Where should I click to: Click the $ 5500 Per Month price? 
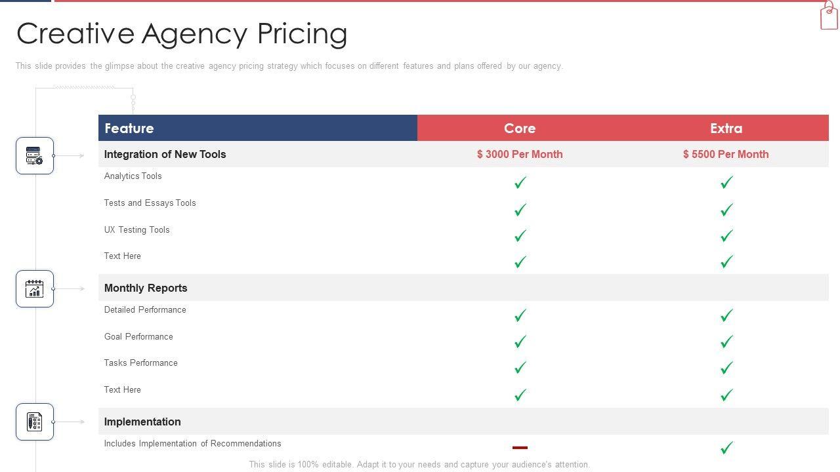[x=726, y=155]
